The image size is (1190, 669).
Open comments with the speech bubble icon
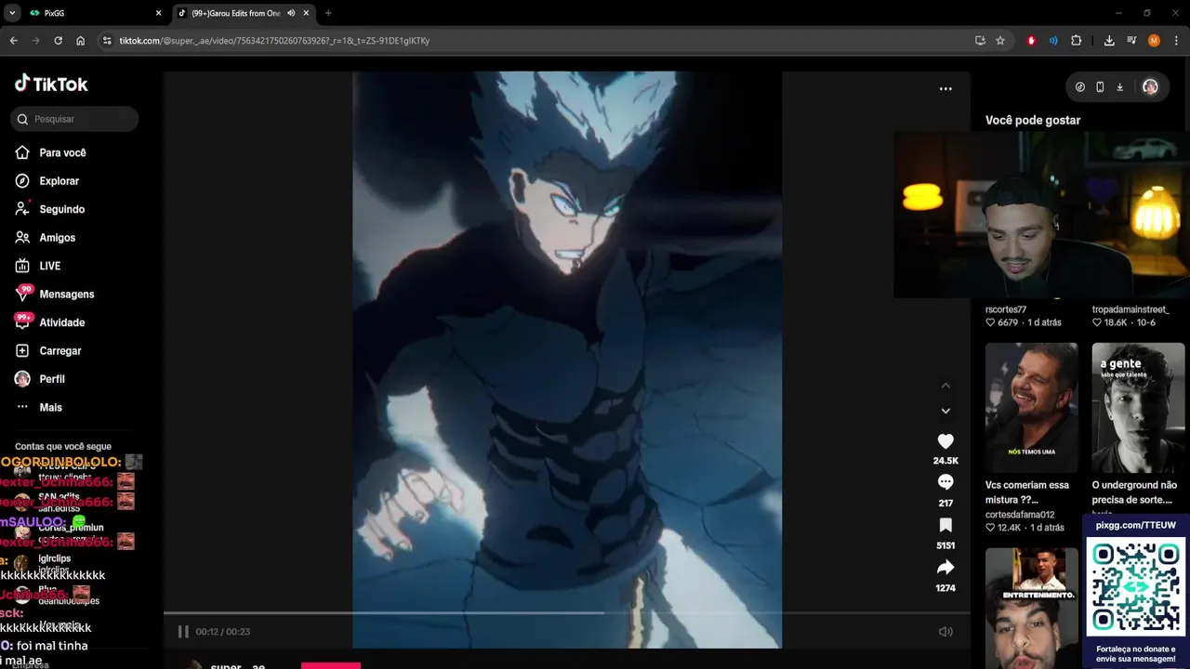tap(945, 482)
